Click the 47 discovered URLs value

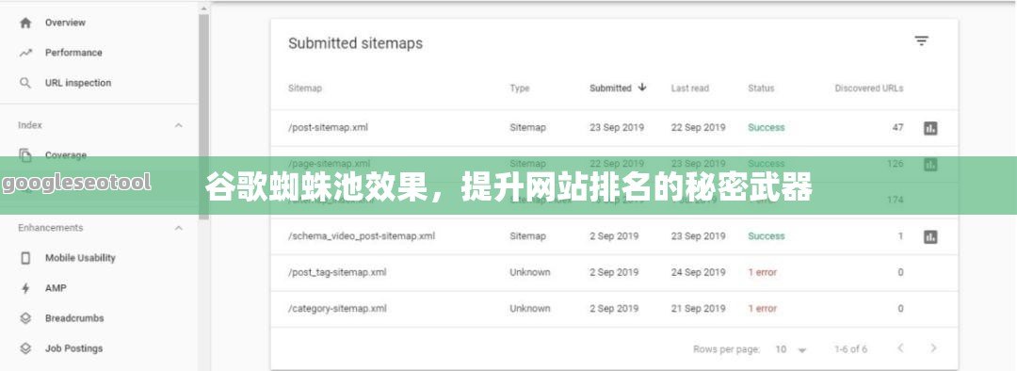coord(897,128)
